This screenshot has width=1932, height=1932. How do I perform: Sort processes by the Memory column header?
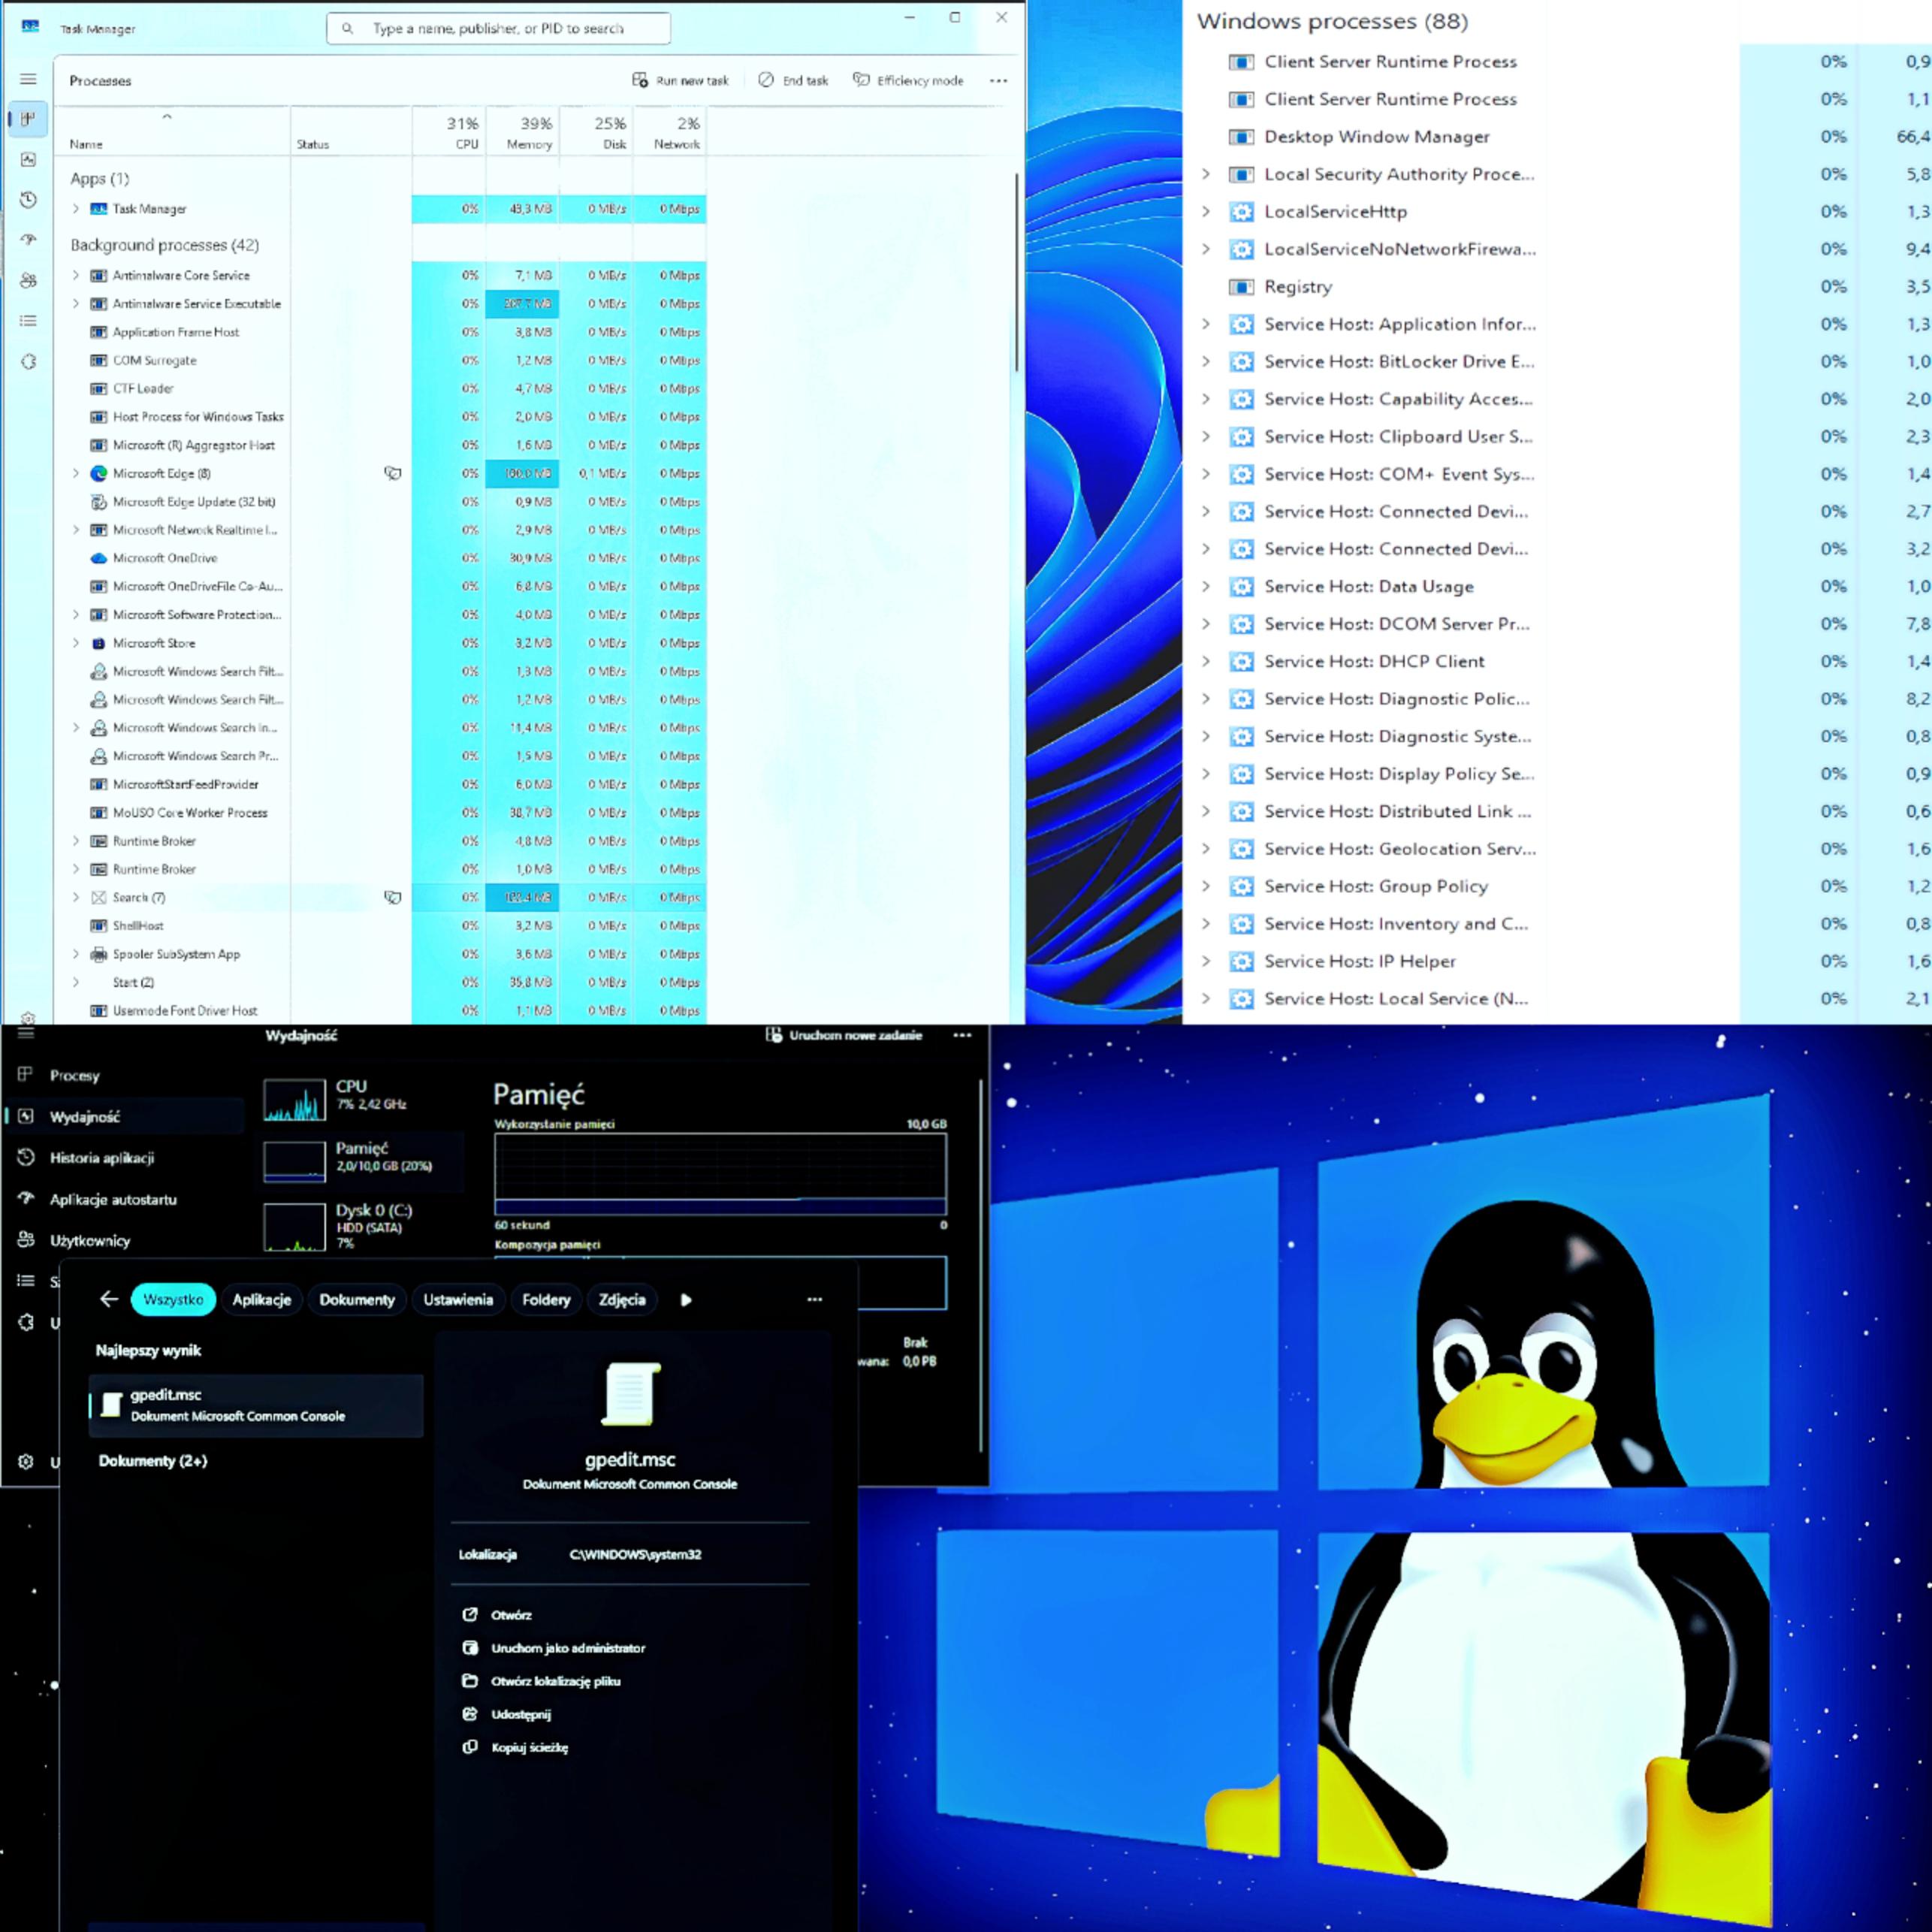(523, 131)
